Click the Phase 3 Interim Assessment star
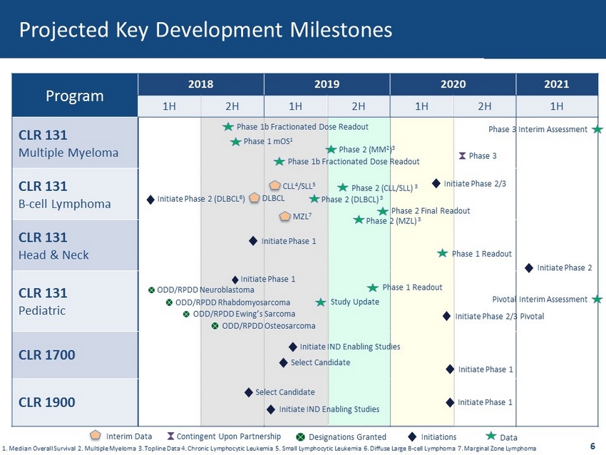606x455 pixels. (x=597, y=129)
